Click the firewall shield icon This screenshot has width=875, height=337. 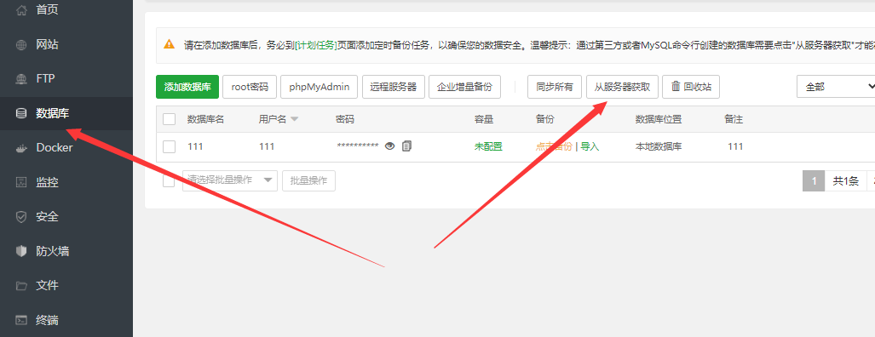click(x=21, y=251)
